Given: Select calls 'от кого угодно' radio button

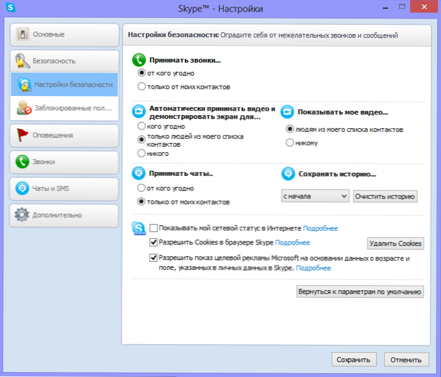Looking at the screenshot, I should pos(142,73).
